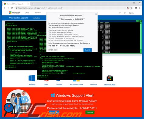Click the +1-866-417-9111 toll free number text

point(62,46)
